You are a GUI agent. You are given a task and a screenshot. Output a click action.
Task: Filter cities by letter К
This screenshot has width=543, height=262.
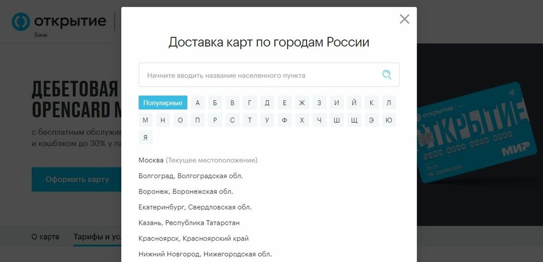coord(372,103)
